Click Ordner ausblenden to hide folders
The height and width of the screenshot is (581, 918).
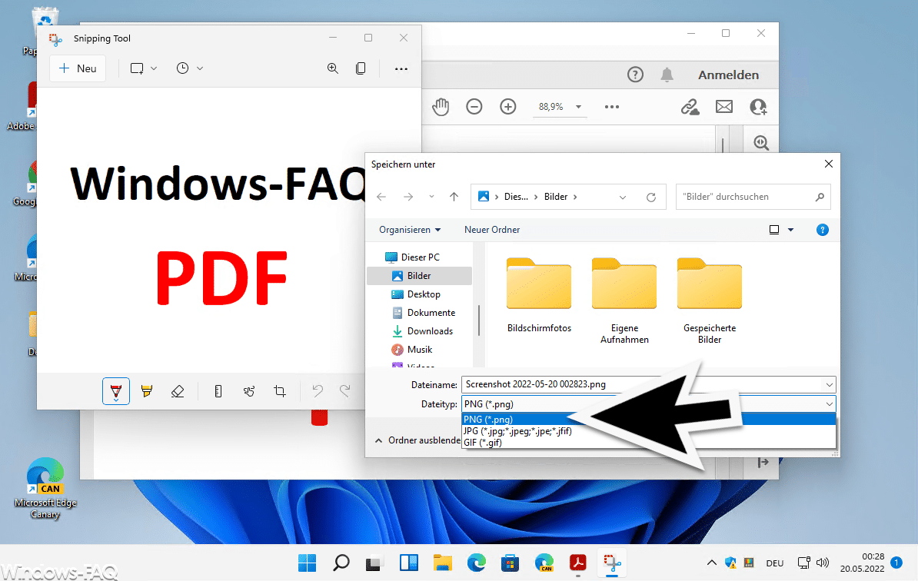coord(418,440)
